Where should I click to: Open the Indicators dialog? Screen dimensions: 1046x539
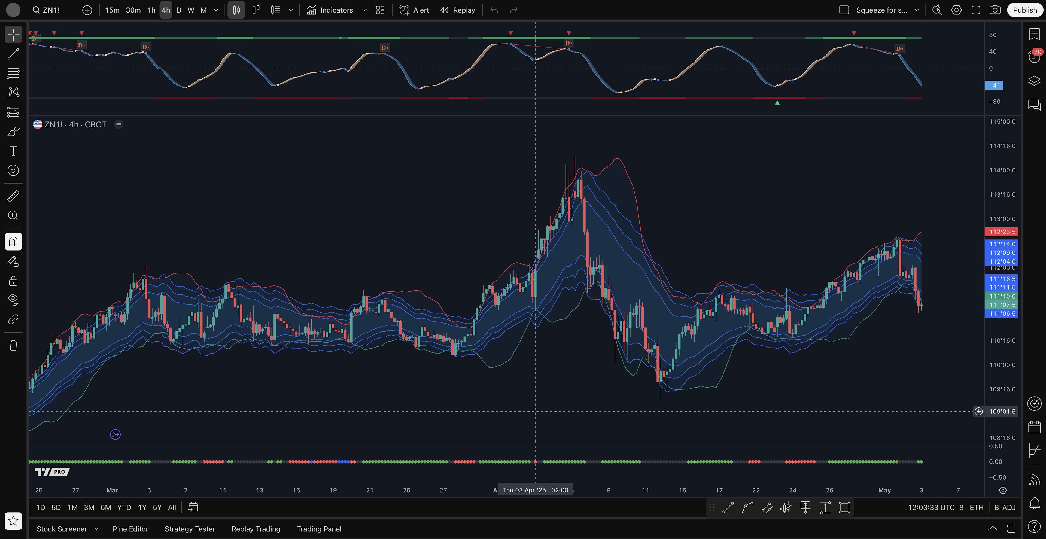tap(330, 10)
